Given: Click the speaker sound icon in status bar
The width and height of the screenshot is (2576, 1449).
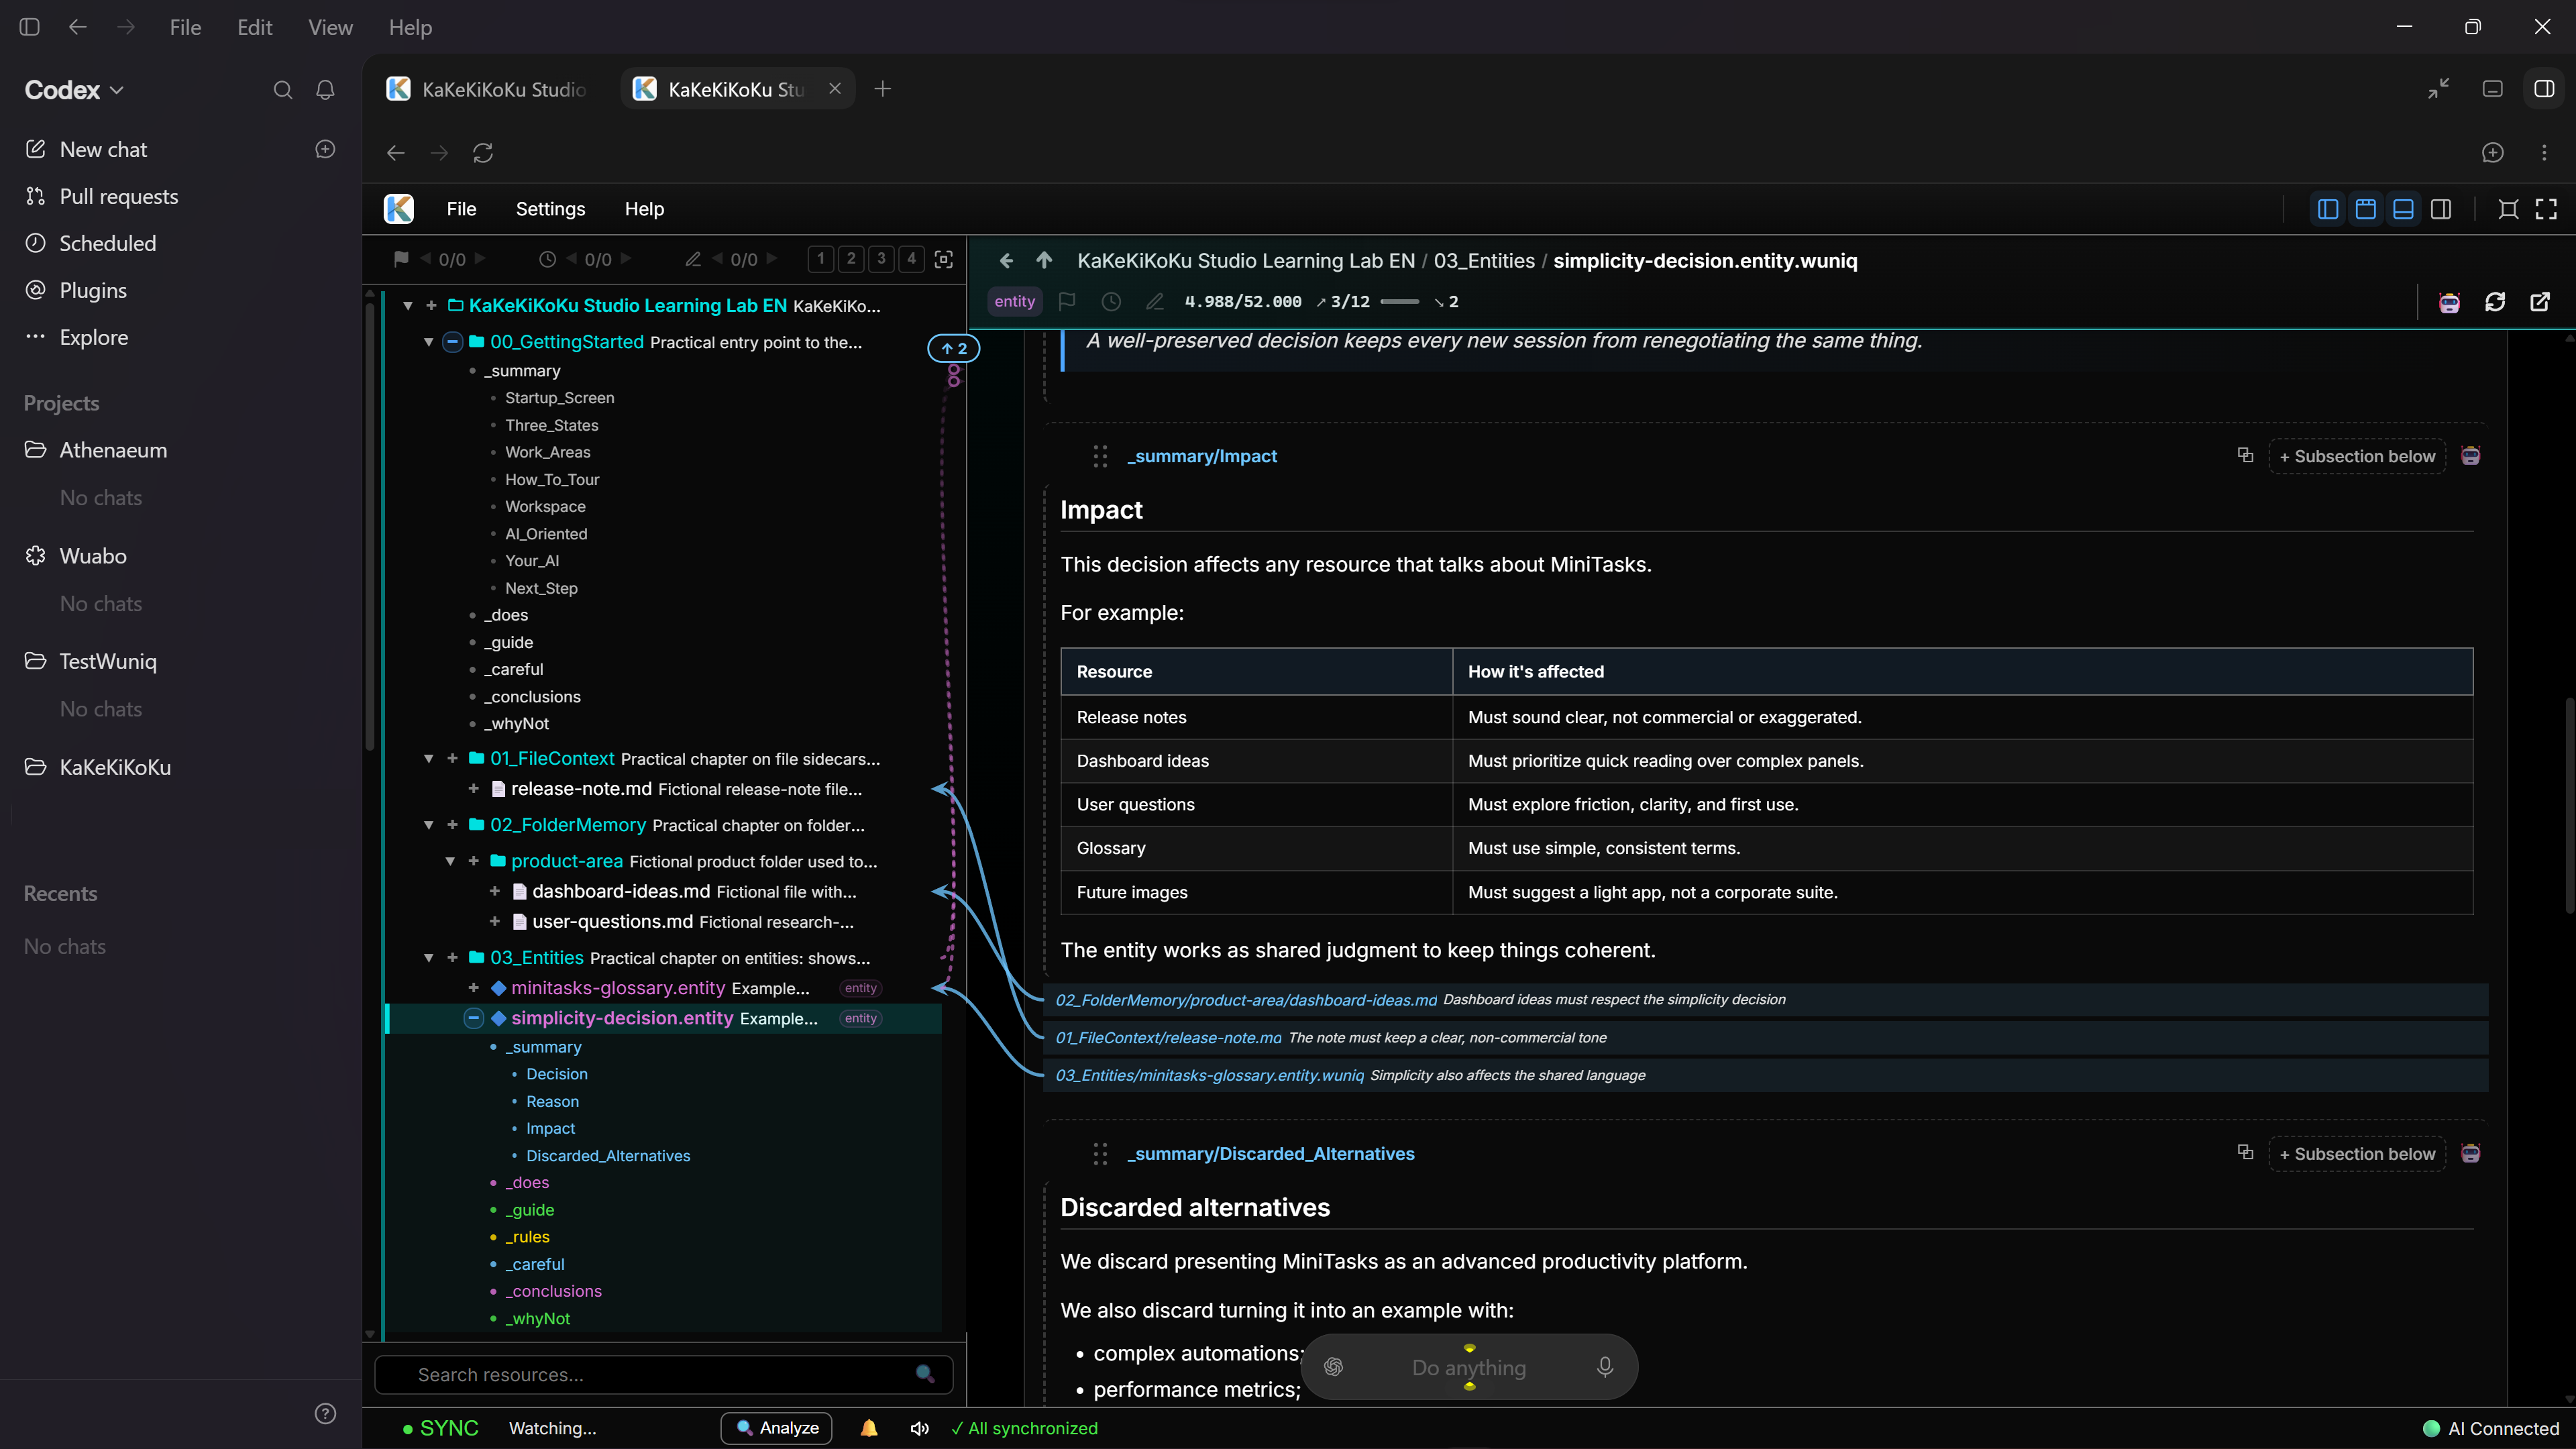Looking at the screenshot, I should coord(919,1428).
